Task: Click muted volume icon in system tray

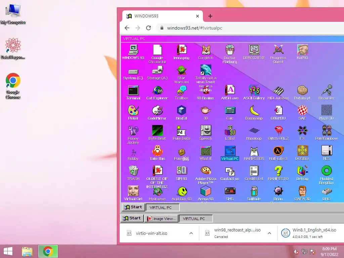Action: [x=296, y=252]
